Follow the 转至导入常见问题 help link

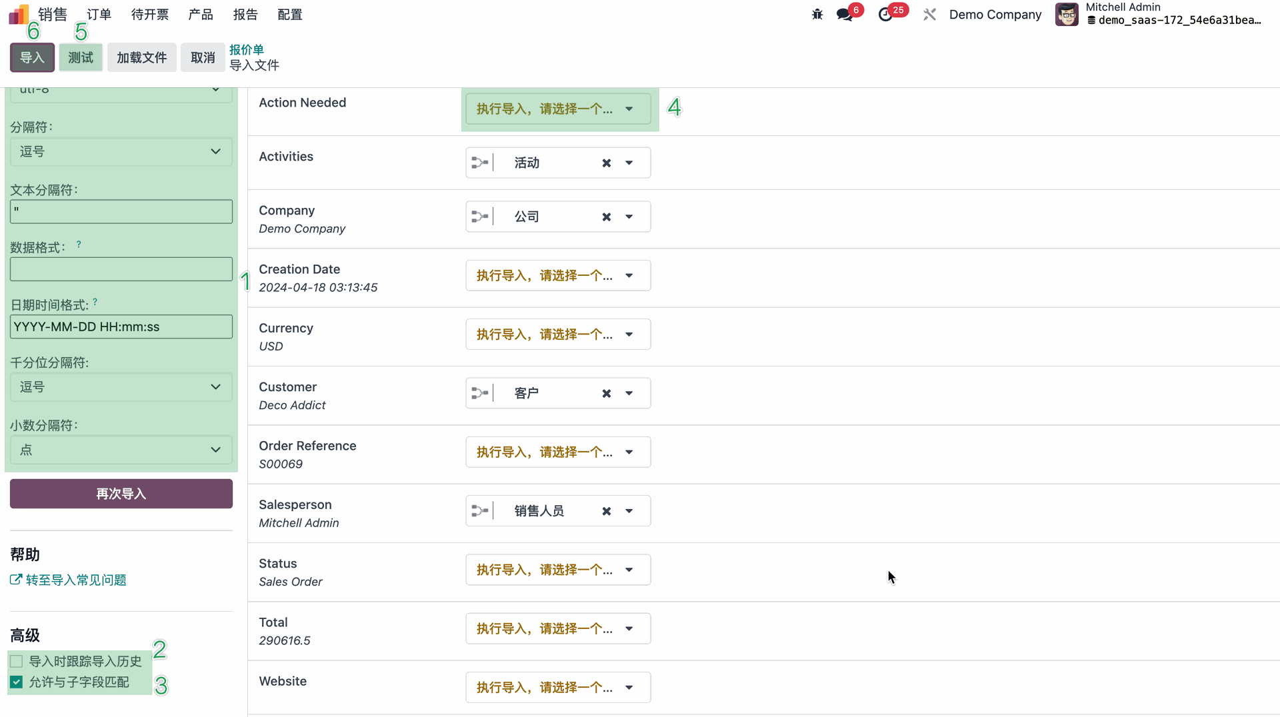pos(75,580)
